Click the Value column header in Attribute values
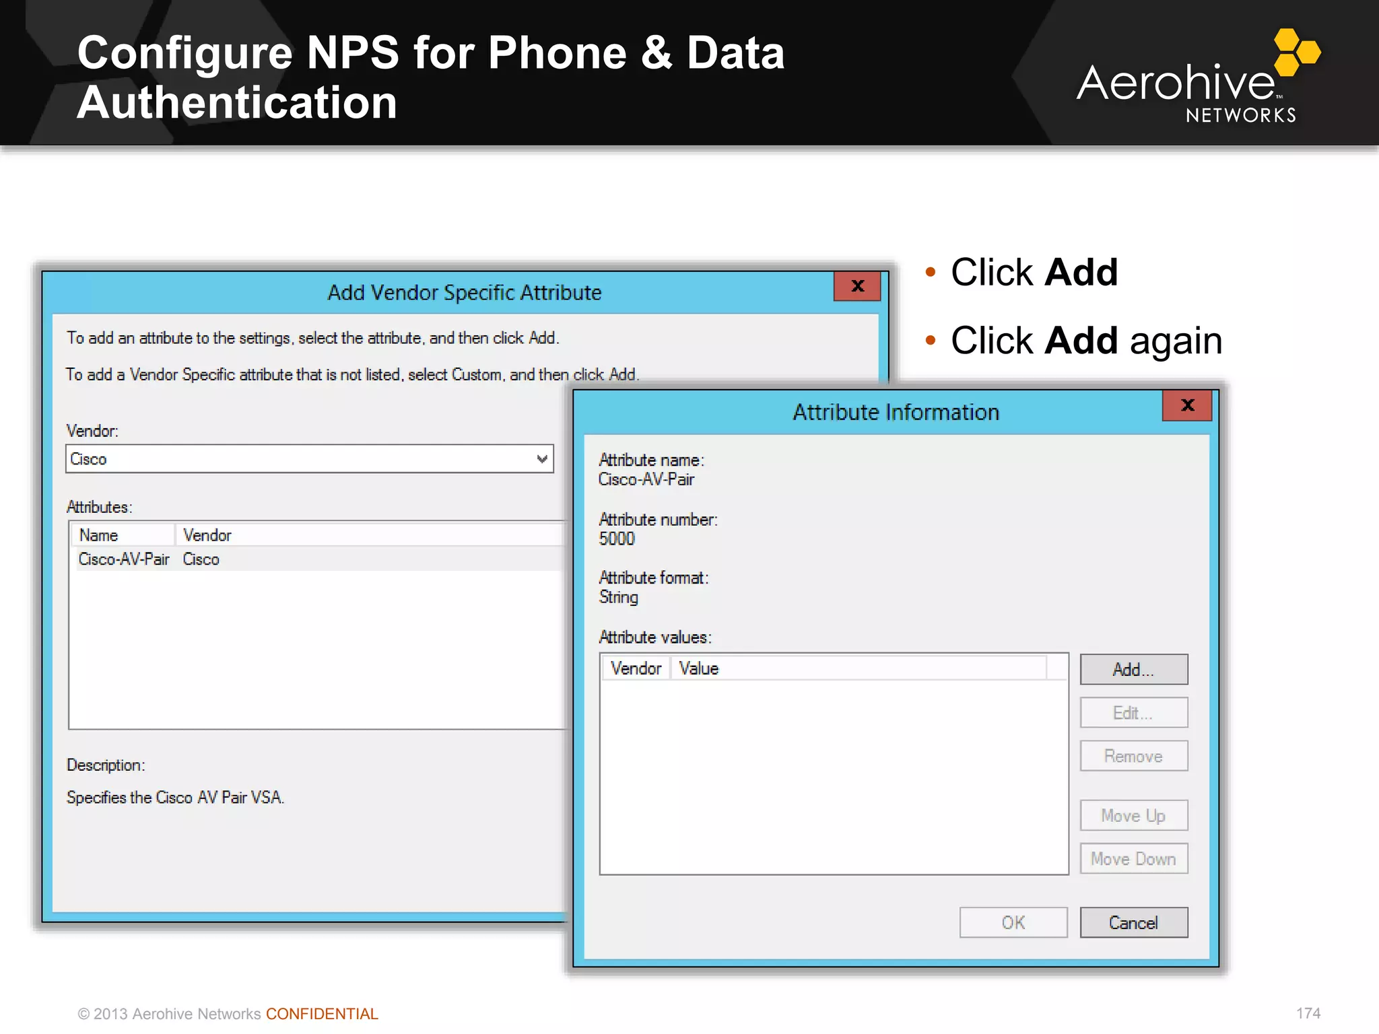 pos(859,668)
